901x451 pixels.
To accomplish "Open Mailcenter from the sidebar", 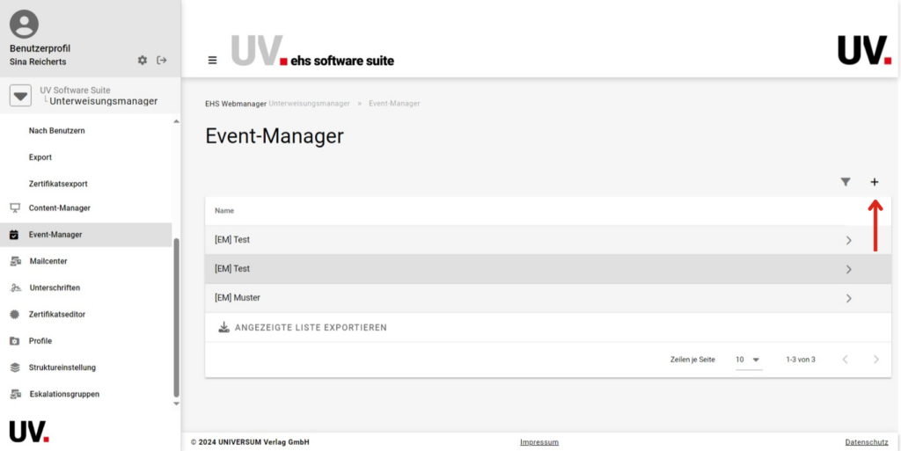I will coord(48,261).
